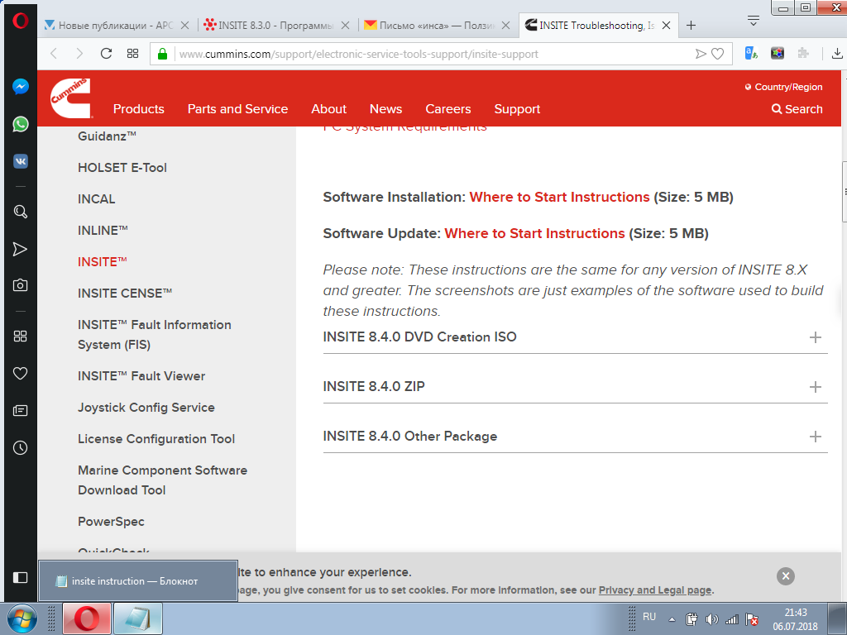Open WhatsApp in Opera sidebar

coord(21,124)
